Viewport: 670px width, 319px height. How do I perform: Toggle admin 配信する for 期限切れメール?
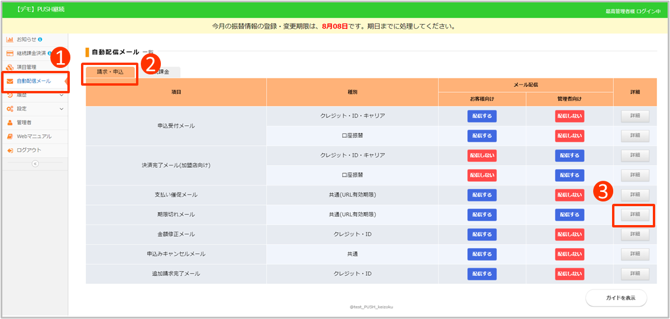point(569,214)
